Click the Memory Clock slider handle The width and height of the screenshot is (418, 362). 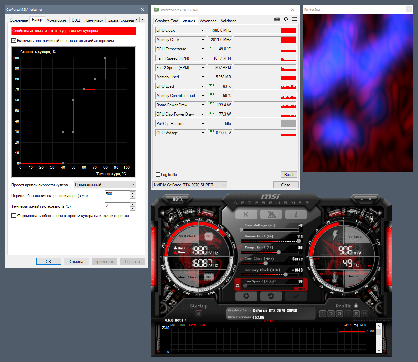(x=285, y=275)
